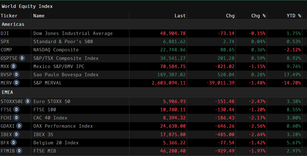Click the D delayed badge beside FTSE
The image size is (307, 156).
click(16, 110)
